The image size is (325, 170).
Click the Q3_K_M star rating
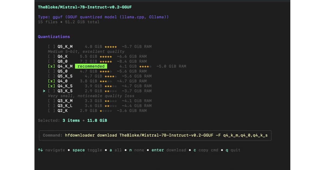click(x=111, y=101)
